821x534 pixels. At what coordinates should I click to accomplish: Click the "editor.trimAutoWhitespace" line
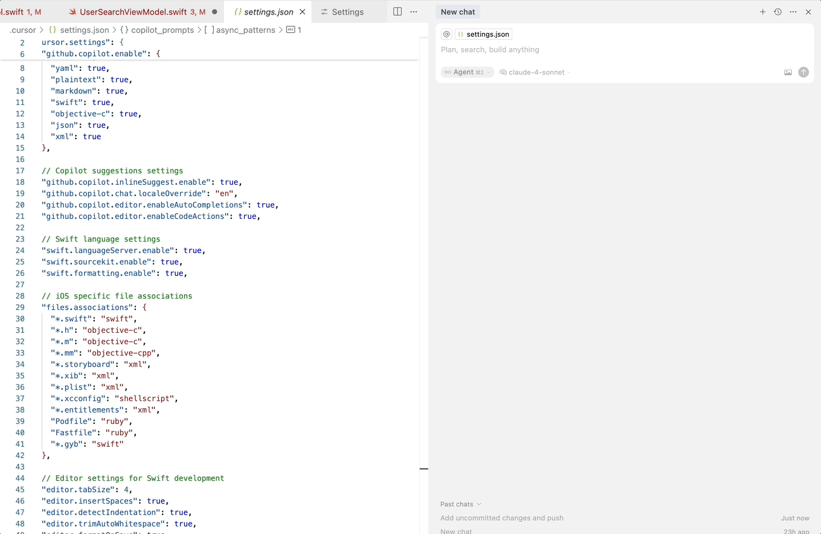tap(120, 524)
